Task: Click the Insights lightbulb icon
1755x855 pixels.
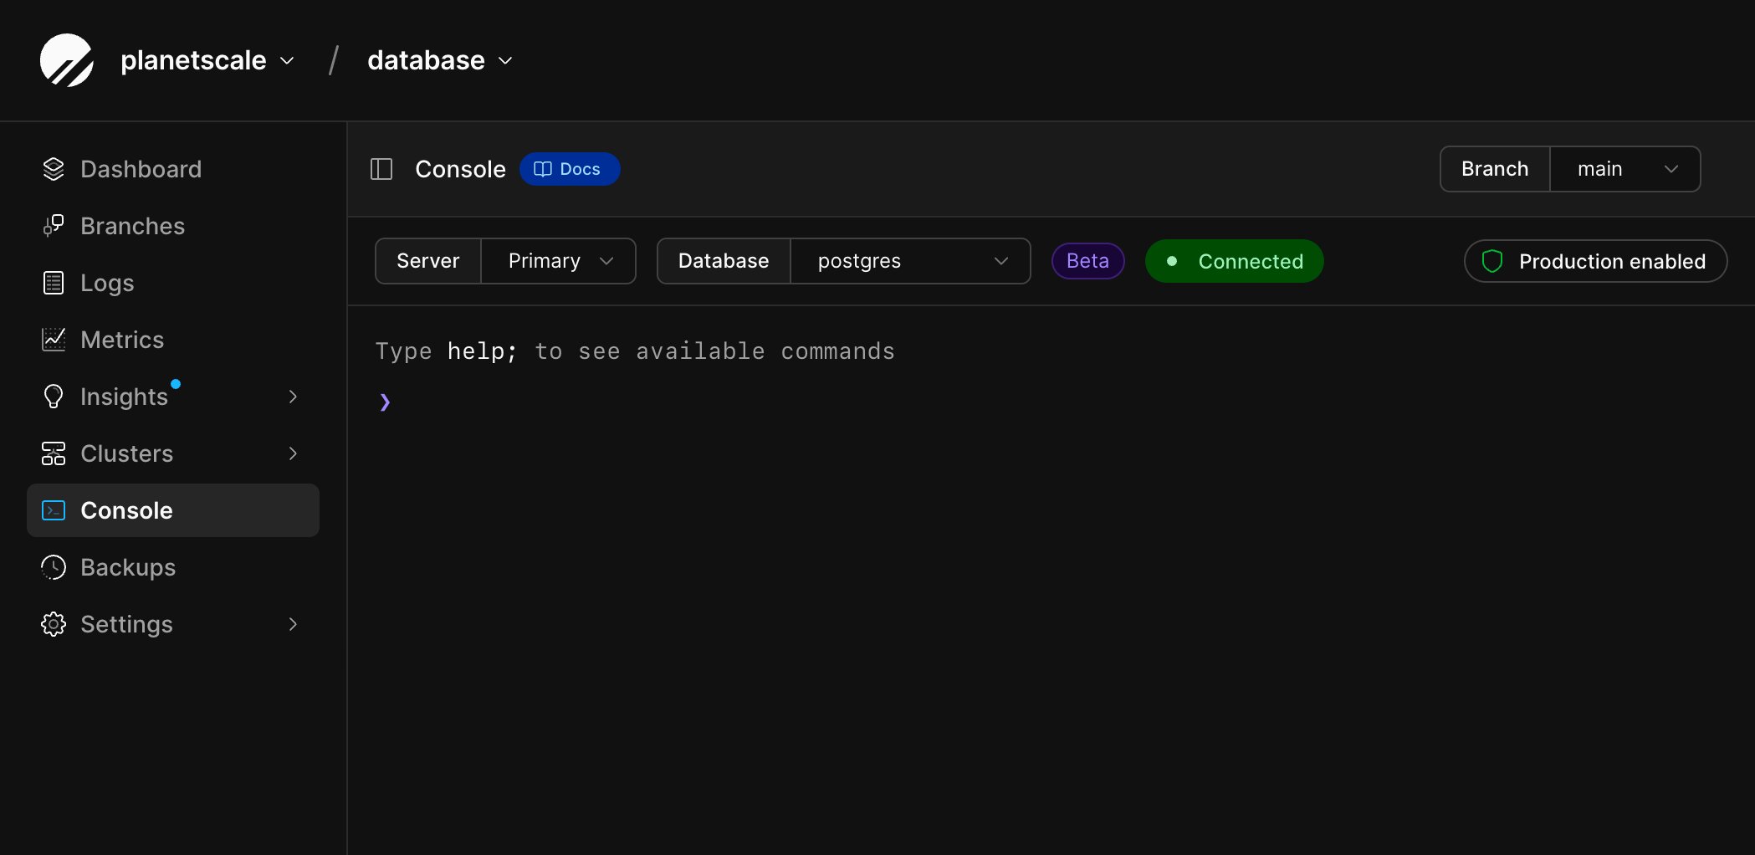Action: coord(54,397)
